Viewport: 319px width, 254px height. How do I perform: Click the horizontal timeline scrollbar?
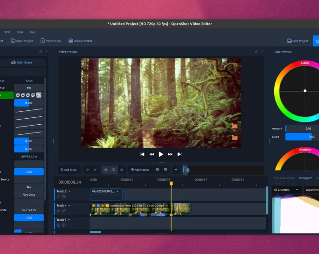[95, 232]
